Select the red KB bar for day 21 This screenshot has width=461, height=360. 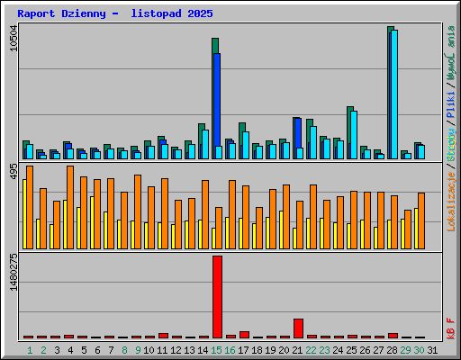tap(298, 328)
